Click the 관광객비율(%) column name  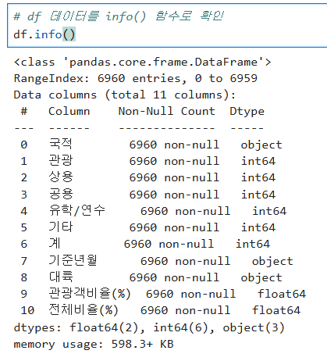(90, 294)
